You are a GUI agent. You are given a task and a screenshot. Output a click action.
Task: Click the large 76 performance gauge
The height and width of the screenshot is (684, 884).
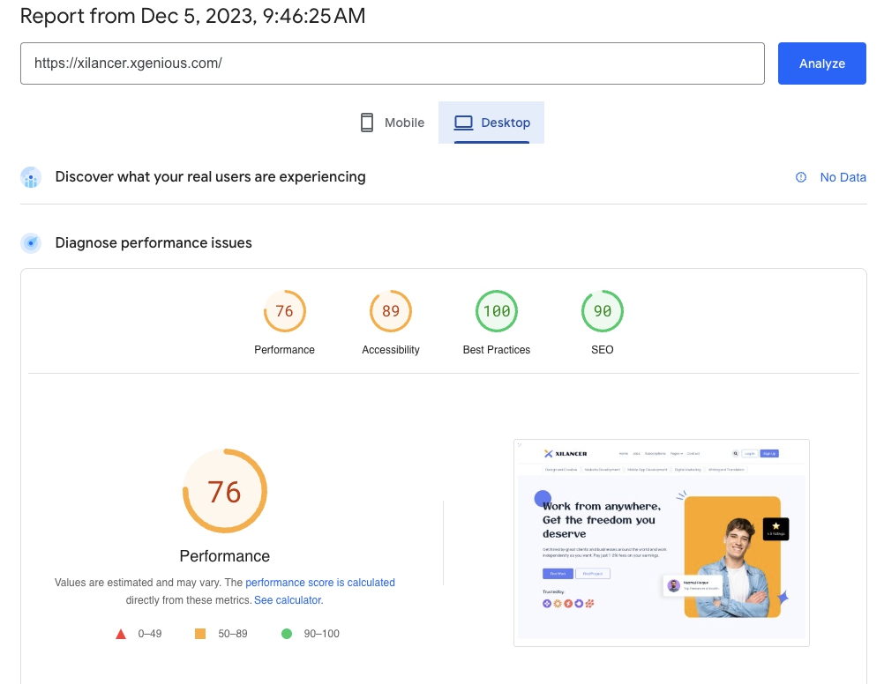pyautogui.click(x=225, y=491)
